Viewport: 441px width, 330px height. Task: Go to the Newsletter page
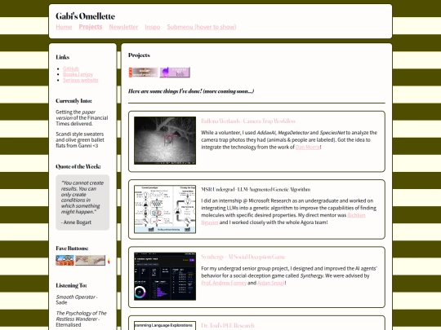click(x=123, y=27)
